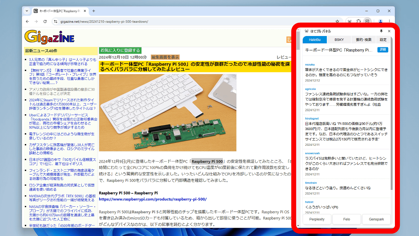
Task: Open a new browser tab
Action: click(94, 11)
